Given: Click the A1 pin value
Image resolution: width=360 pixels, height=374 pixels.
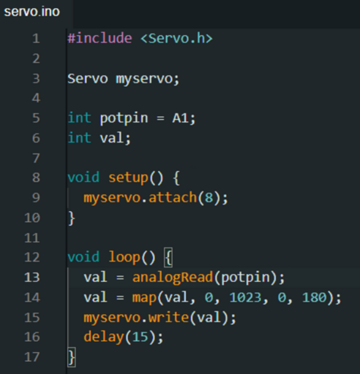Looking at the screenshot, I should coord(180,118).
